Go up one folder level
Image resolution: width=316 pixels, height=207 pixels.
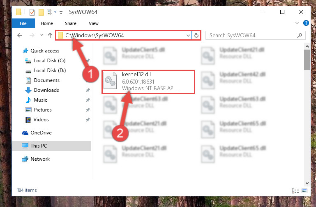click(x=50, y=35)
